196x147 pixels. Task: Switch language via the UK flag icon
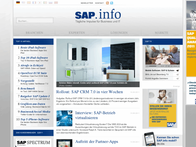[23, 3]
